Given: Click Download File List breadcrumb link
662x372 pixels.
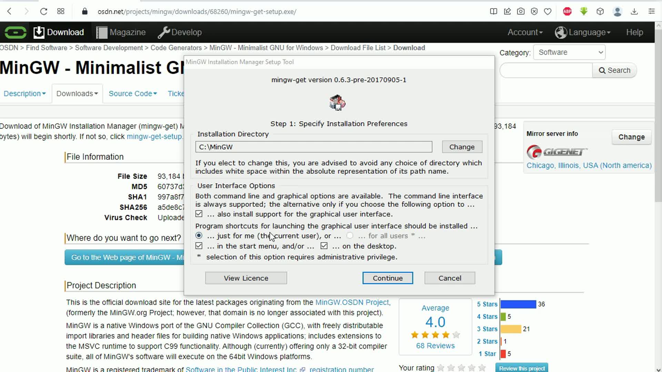Looking at the screenshot, I should click(x=358, y=48).
